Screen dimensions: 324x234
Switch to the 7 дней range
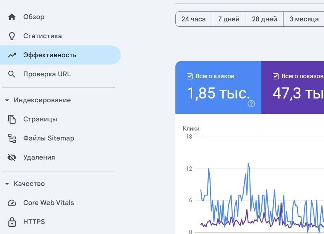[228, 19]
